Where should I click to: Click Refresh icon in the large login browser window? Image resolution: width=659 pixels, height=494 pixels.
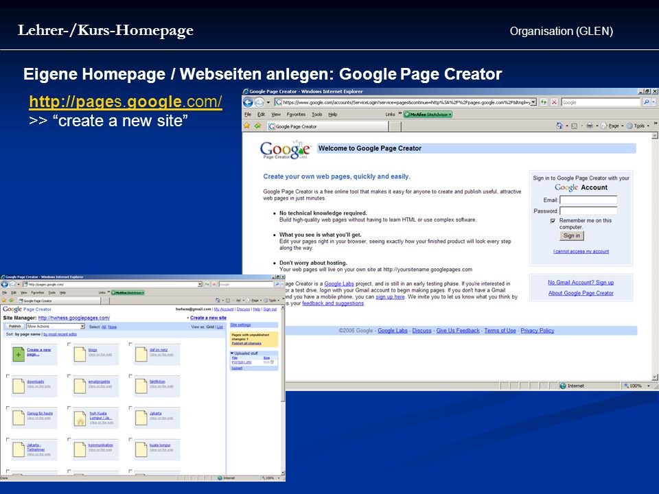[x=544, y=102]
